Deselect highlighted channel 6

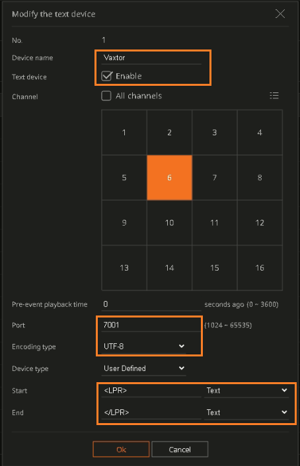169,178
